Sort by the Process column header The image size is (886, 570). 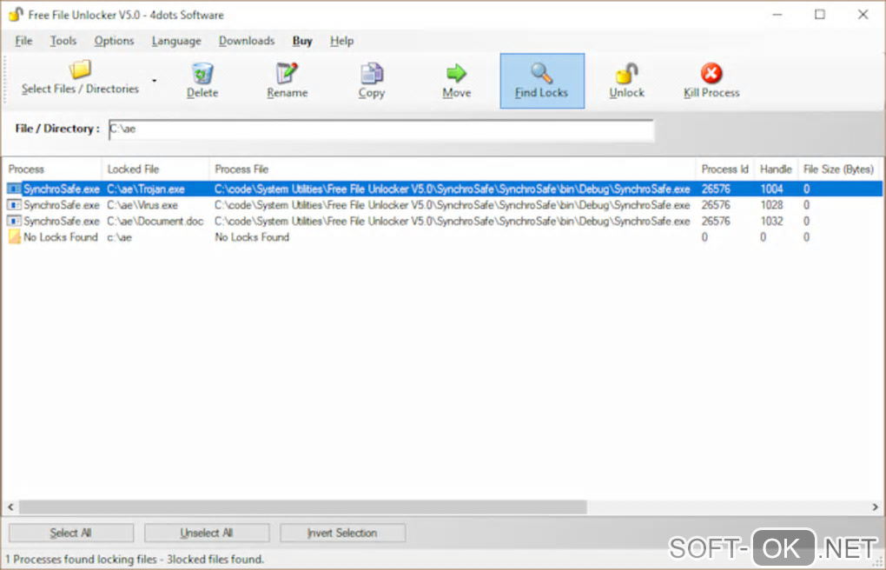click(x=52, y=169)
